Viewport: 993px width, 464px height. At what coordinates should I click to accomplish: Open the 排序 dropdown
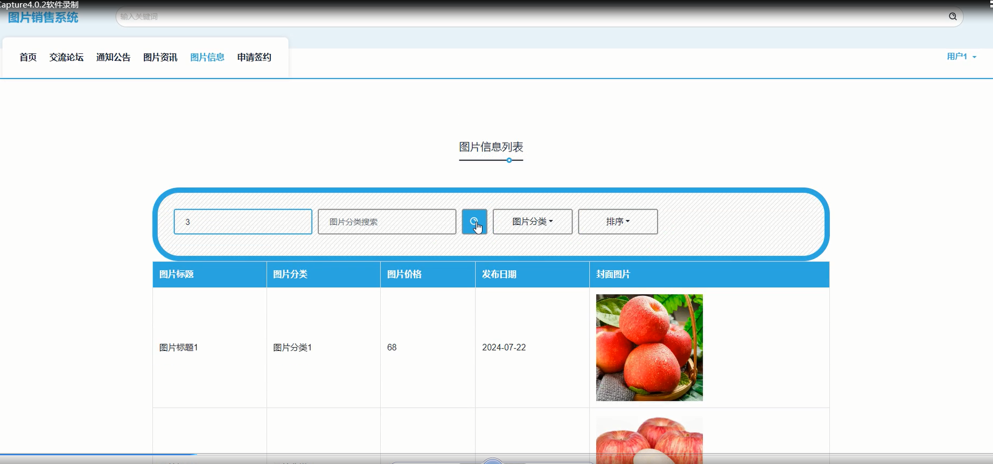point(618,221)
